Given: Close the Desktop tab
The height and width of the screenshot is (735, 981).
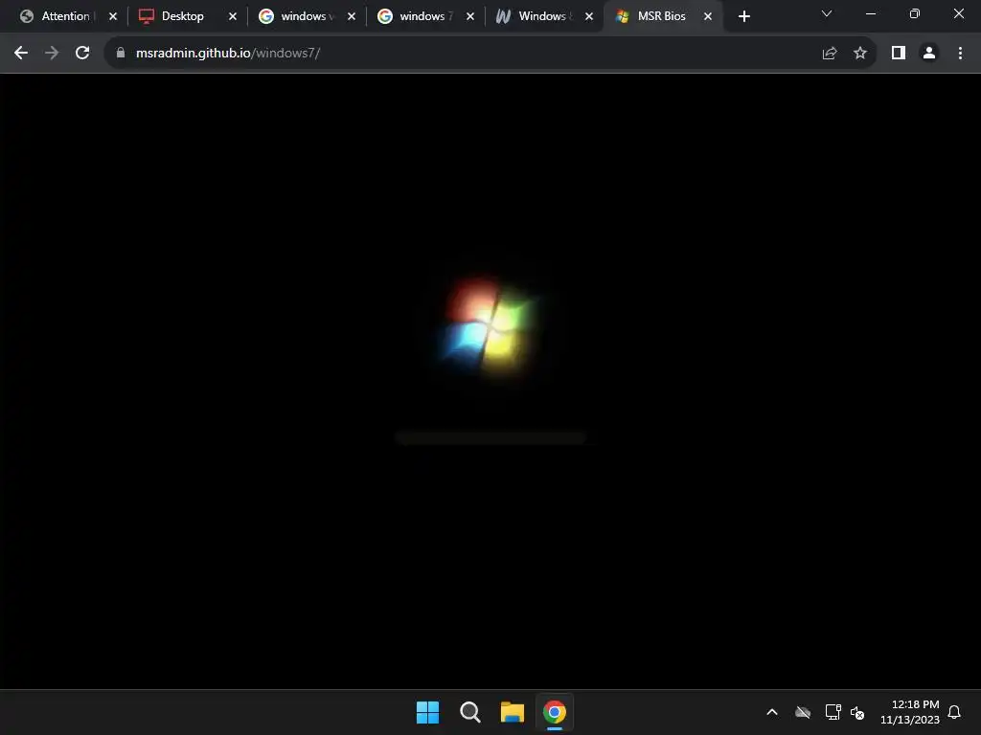Looking at the screenshot, I should click(x=233, y=16).
